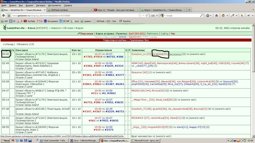The image size is (255, 143).
Task: Open the Yandex Я bookmark
Action: 20,21
